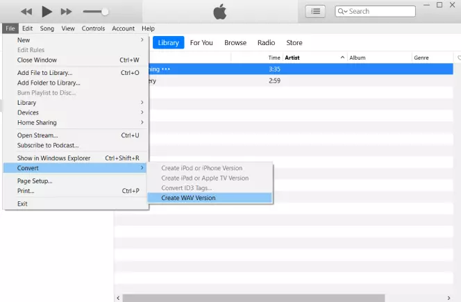Click the fast-forward (next track) icon

point(66,12)
